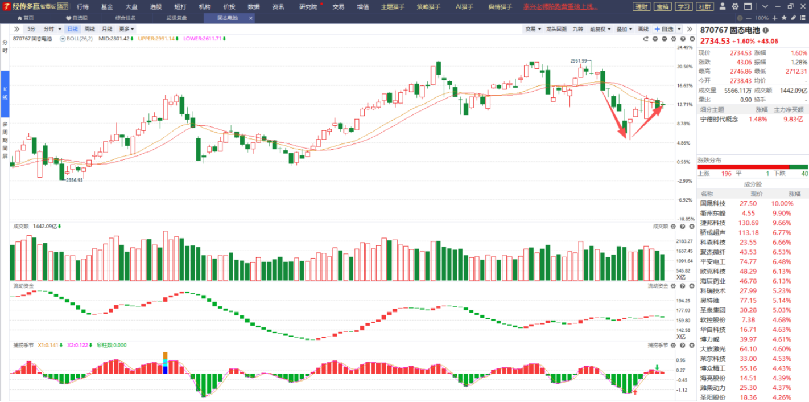
Task: Click the 理财 button
Action: point(642,7)
